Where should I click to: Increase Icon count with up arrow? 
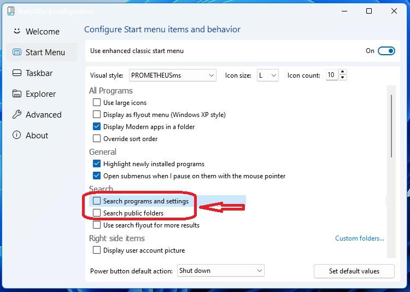[343, 72]
